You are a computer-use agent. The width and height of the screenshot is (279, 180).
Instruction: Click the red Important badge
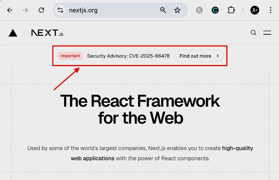coord(70,56)
